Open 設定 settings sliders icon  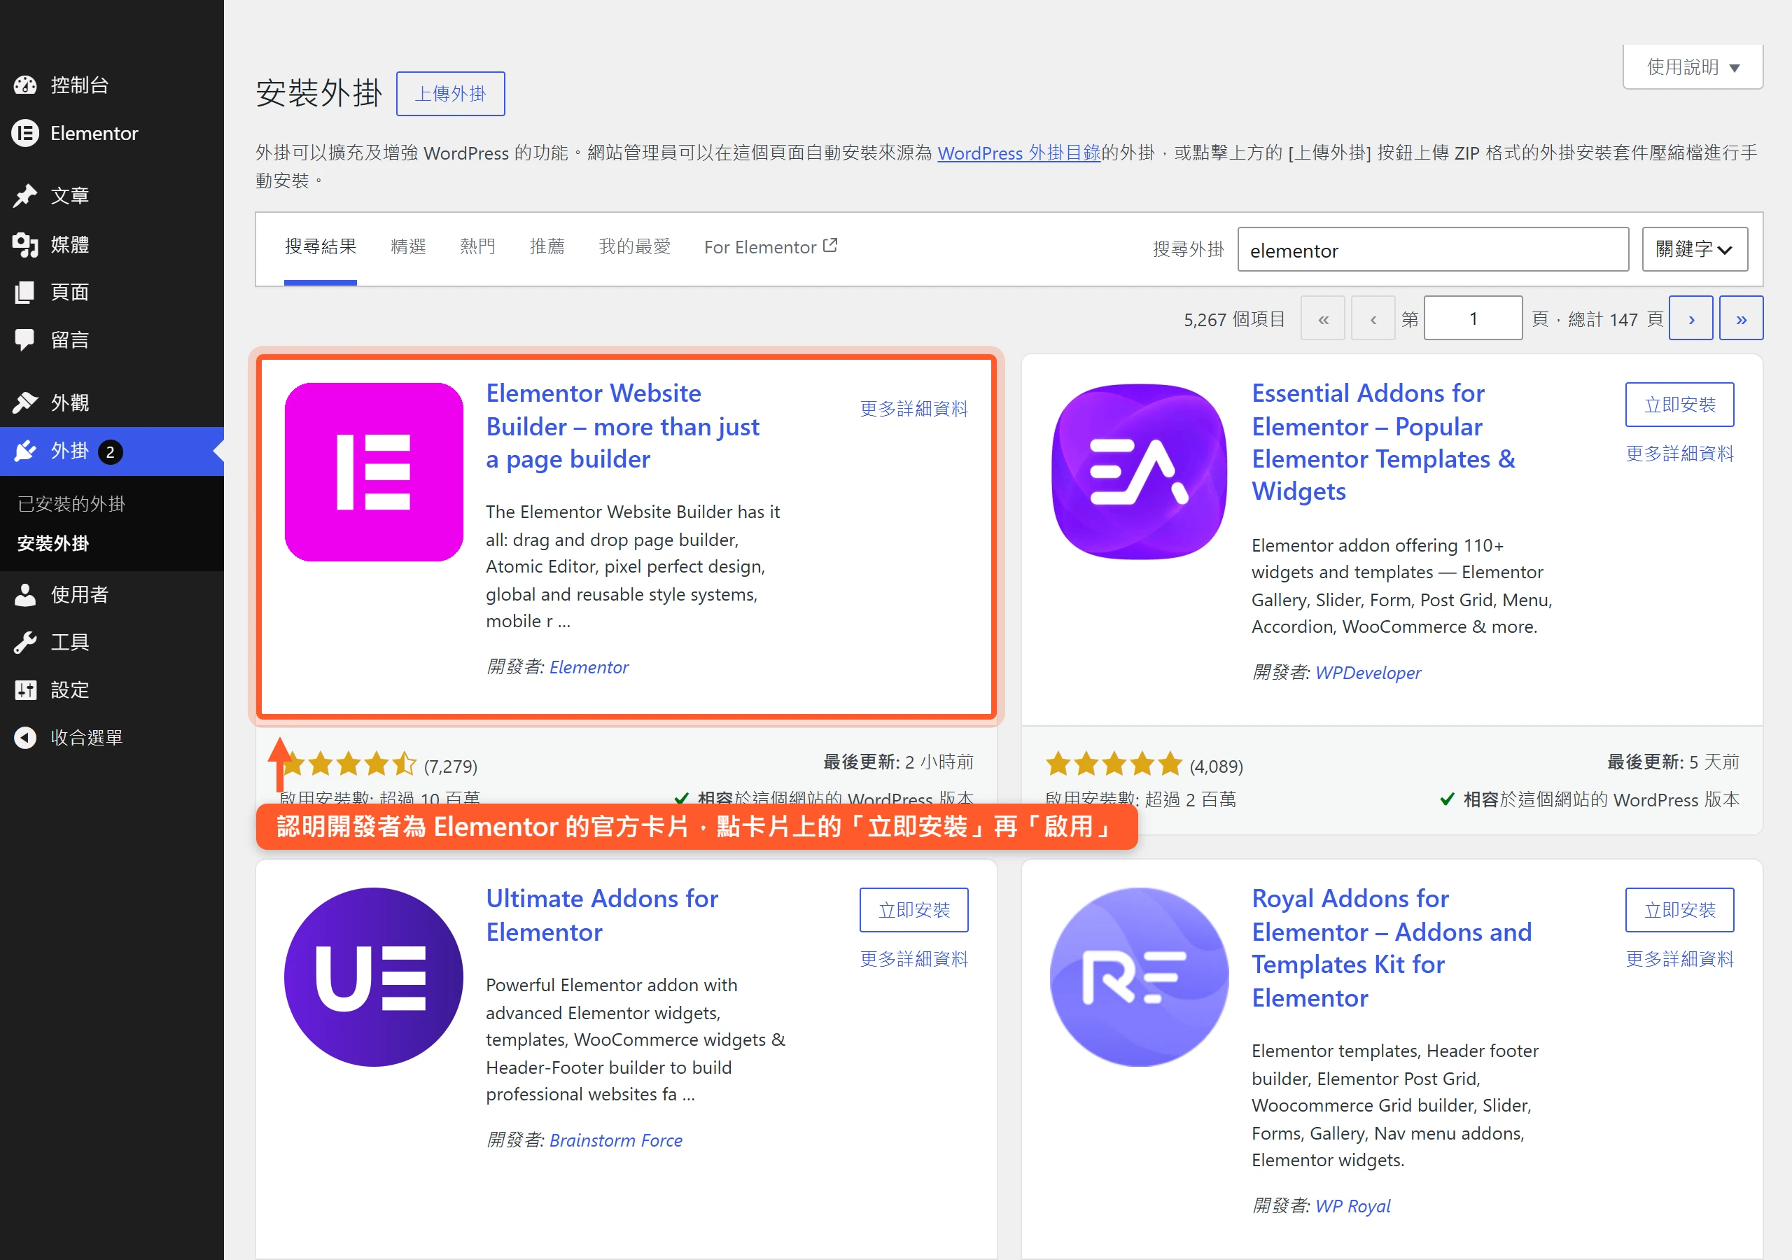(x=25, y=690)
